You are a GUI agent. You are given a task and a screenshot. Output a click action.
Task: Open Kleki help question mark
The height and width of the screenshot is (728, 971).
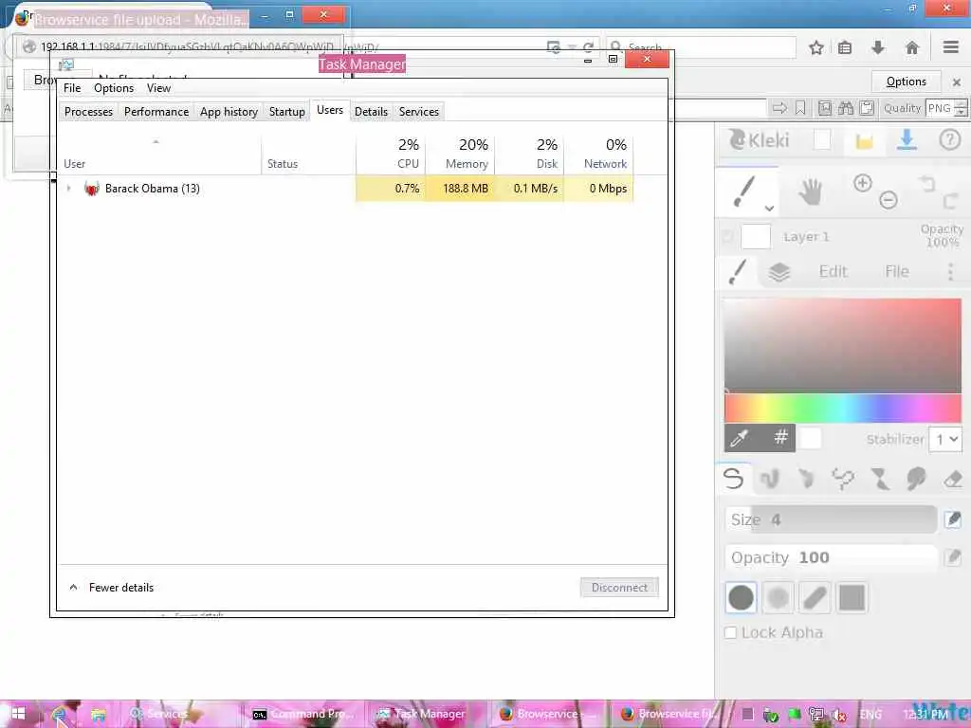click(x=950, y=140)
